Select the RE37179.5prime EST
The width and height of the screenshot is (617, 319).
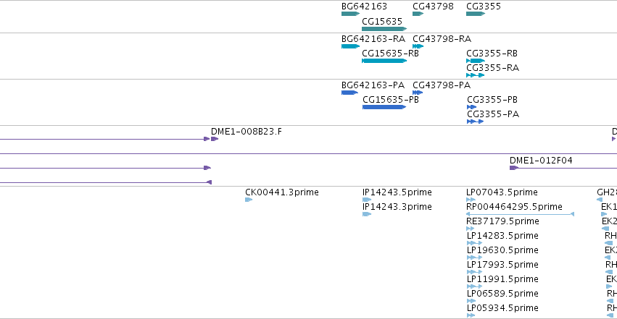coord(471,229)
